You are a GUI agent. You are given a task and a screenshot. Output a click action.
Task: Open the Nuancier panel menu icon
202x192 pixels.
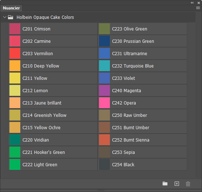tap(198, 8)
